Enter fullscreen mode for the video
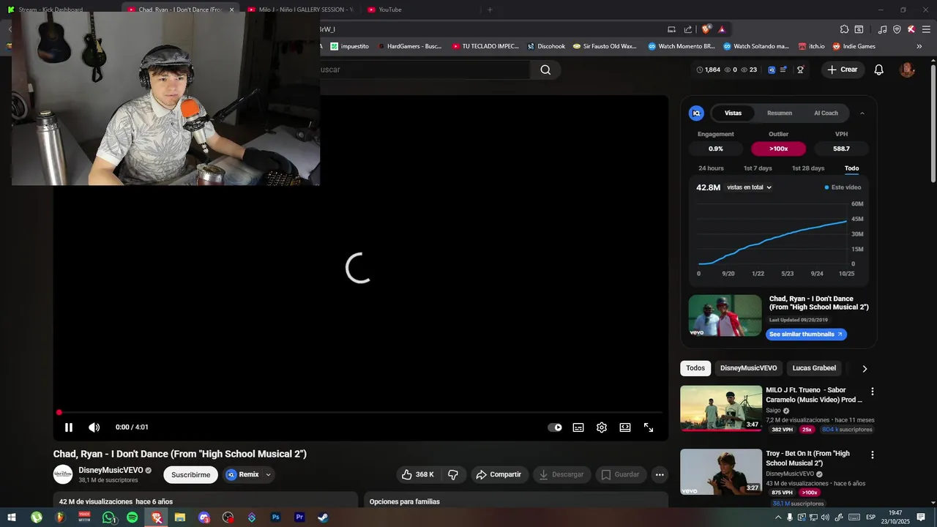Viewport: 937px width, 527px height. pyautogui.click(x=649, y=427)
